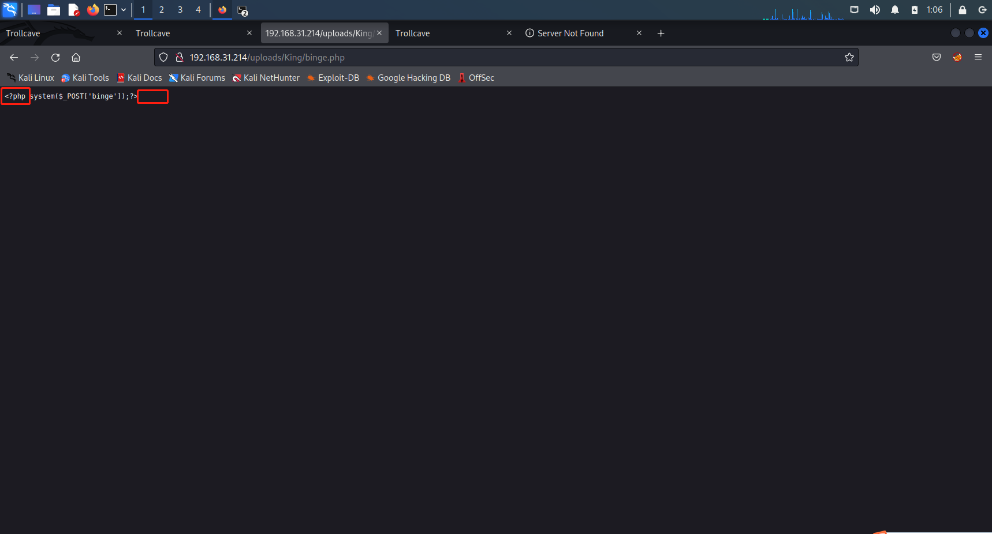The width and height of the screenshot is (992, 534).
Task: Open the Exploit-DB bookmark
Action: click(333, 78)
